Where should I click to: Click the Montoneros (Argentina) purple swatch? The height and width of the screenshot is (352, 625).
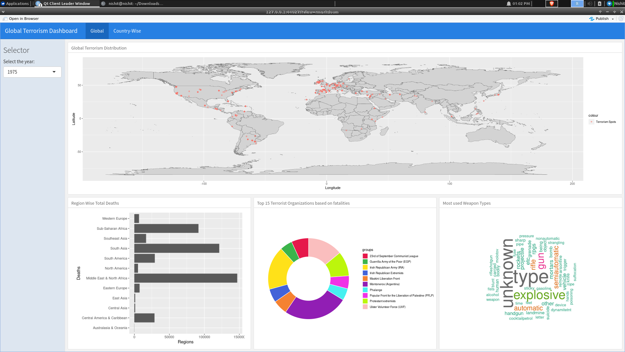[x=365, y=284]
